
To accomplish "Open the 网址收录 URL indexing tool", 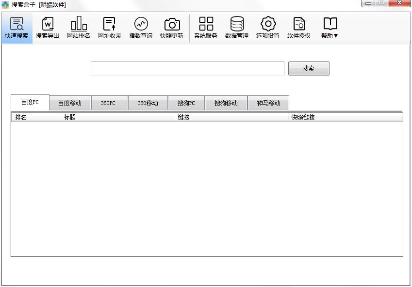I will (x=110, y=28).
